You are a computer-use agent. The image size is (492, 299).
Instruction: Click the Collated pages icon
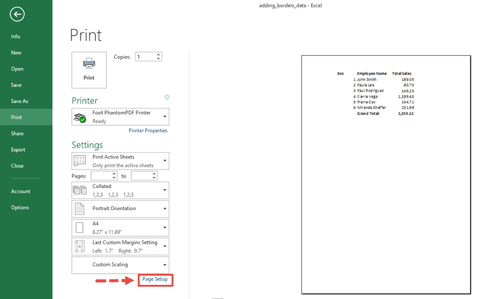[x=80, y=190]
